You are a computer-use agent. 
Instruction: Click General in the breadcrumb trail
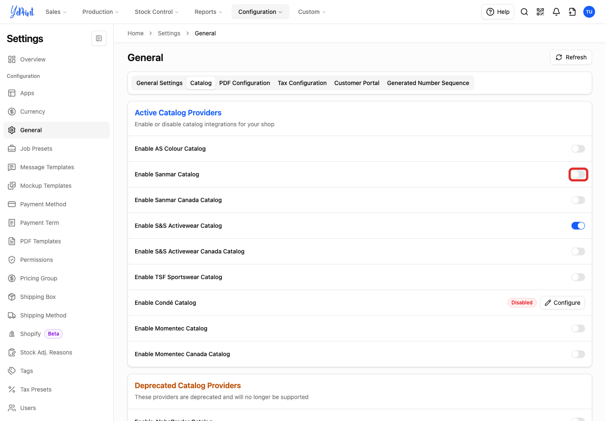coord(205,33)
